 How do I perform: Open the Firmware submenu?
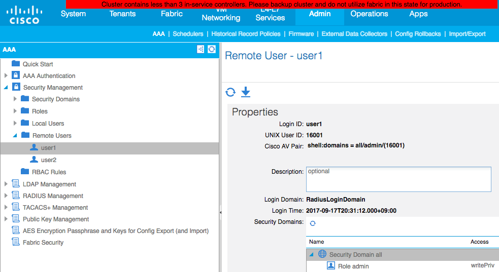(301, 34)
